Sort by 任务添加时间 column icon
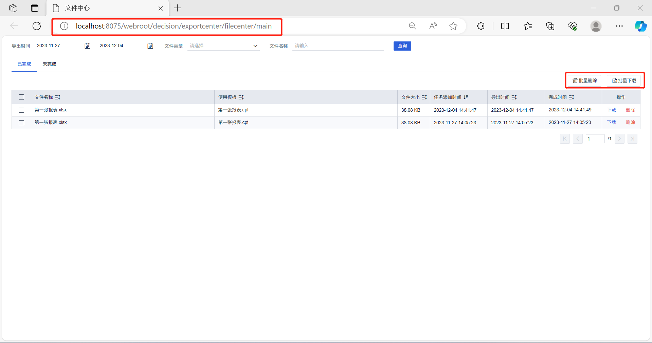 point(466,97)
